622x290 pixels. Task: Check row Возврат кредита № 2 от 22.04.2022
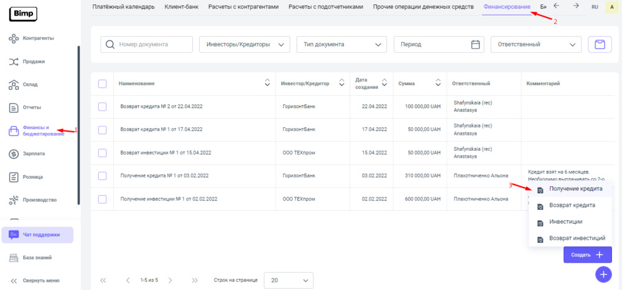pyautogui.click(x=103, y=107)
